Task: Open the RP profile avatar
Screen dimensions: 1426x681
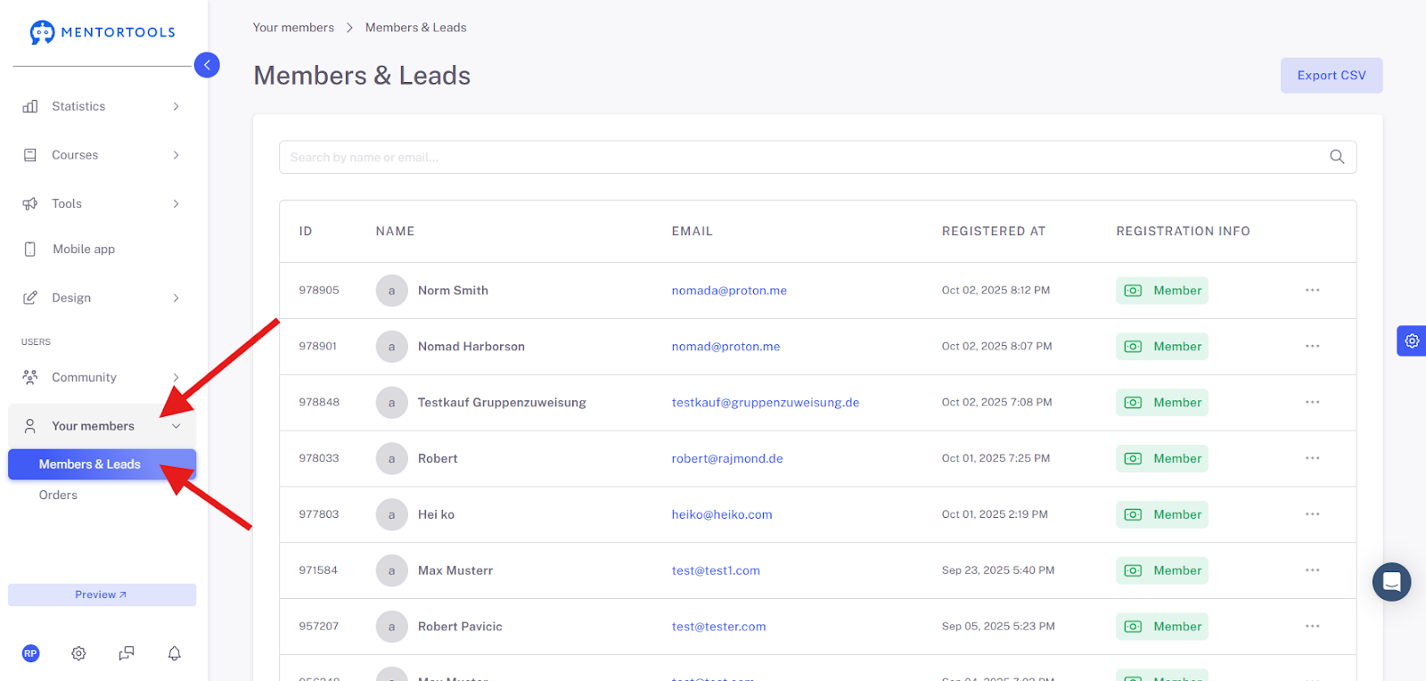Action: [x=31, y=653]
